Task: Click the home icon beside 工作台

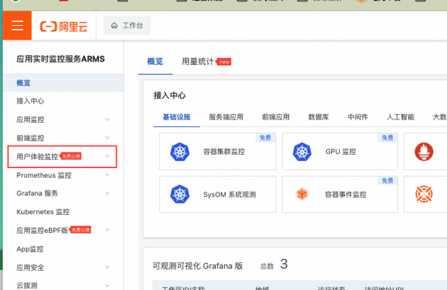Action: (114, 26)
